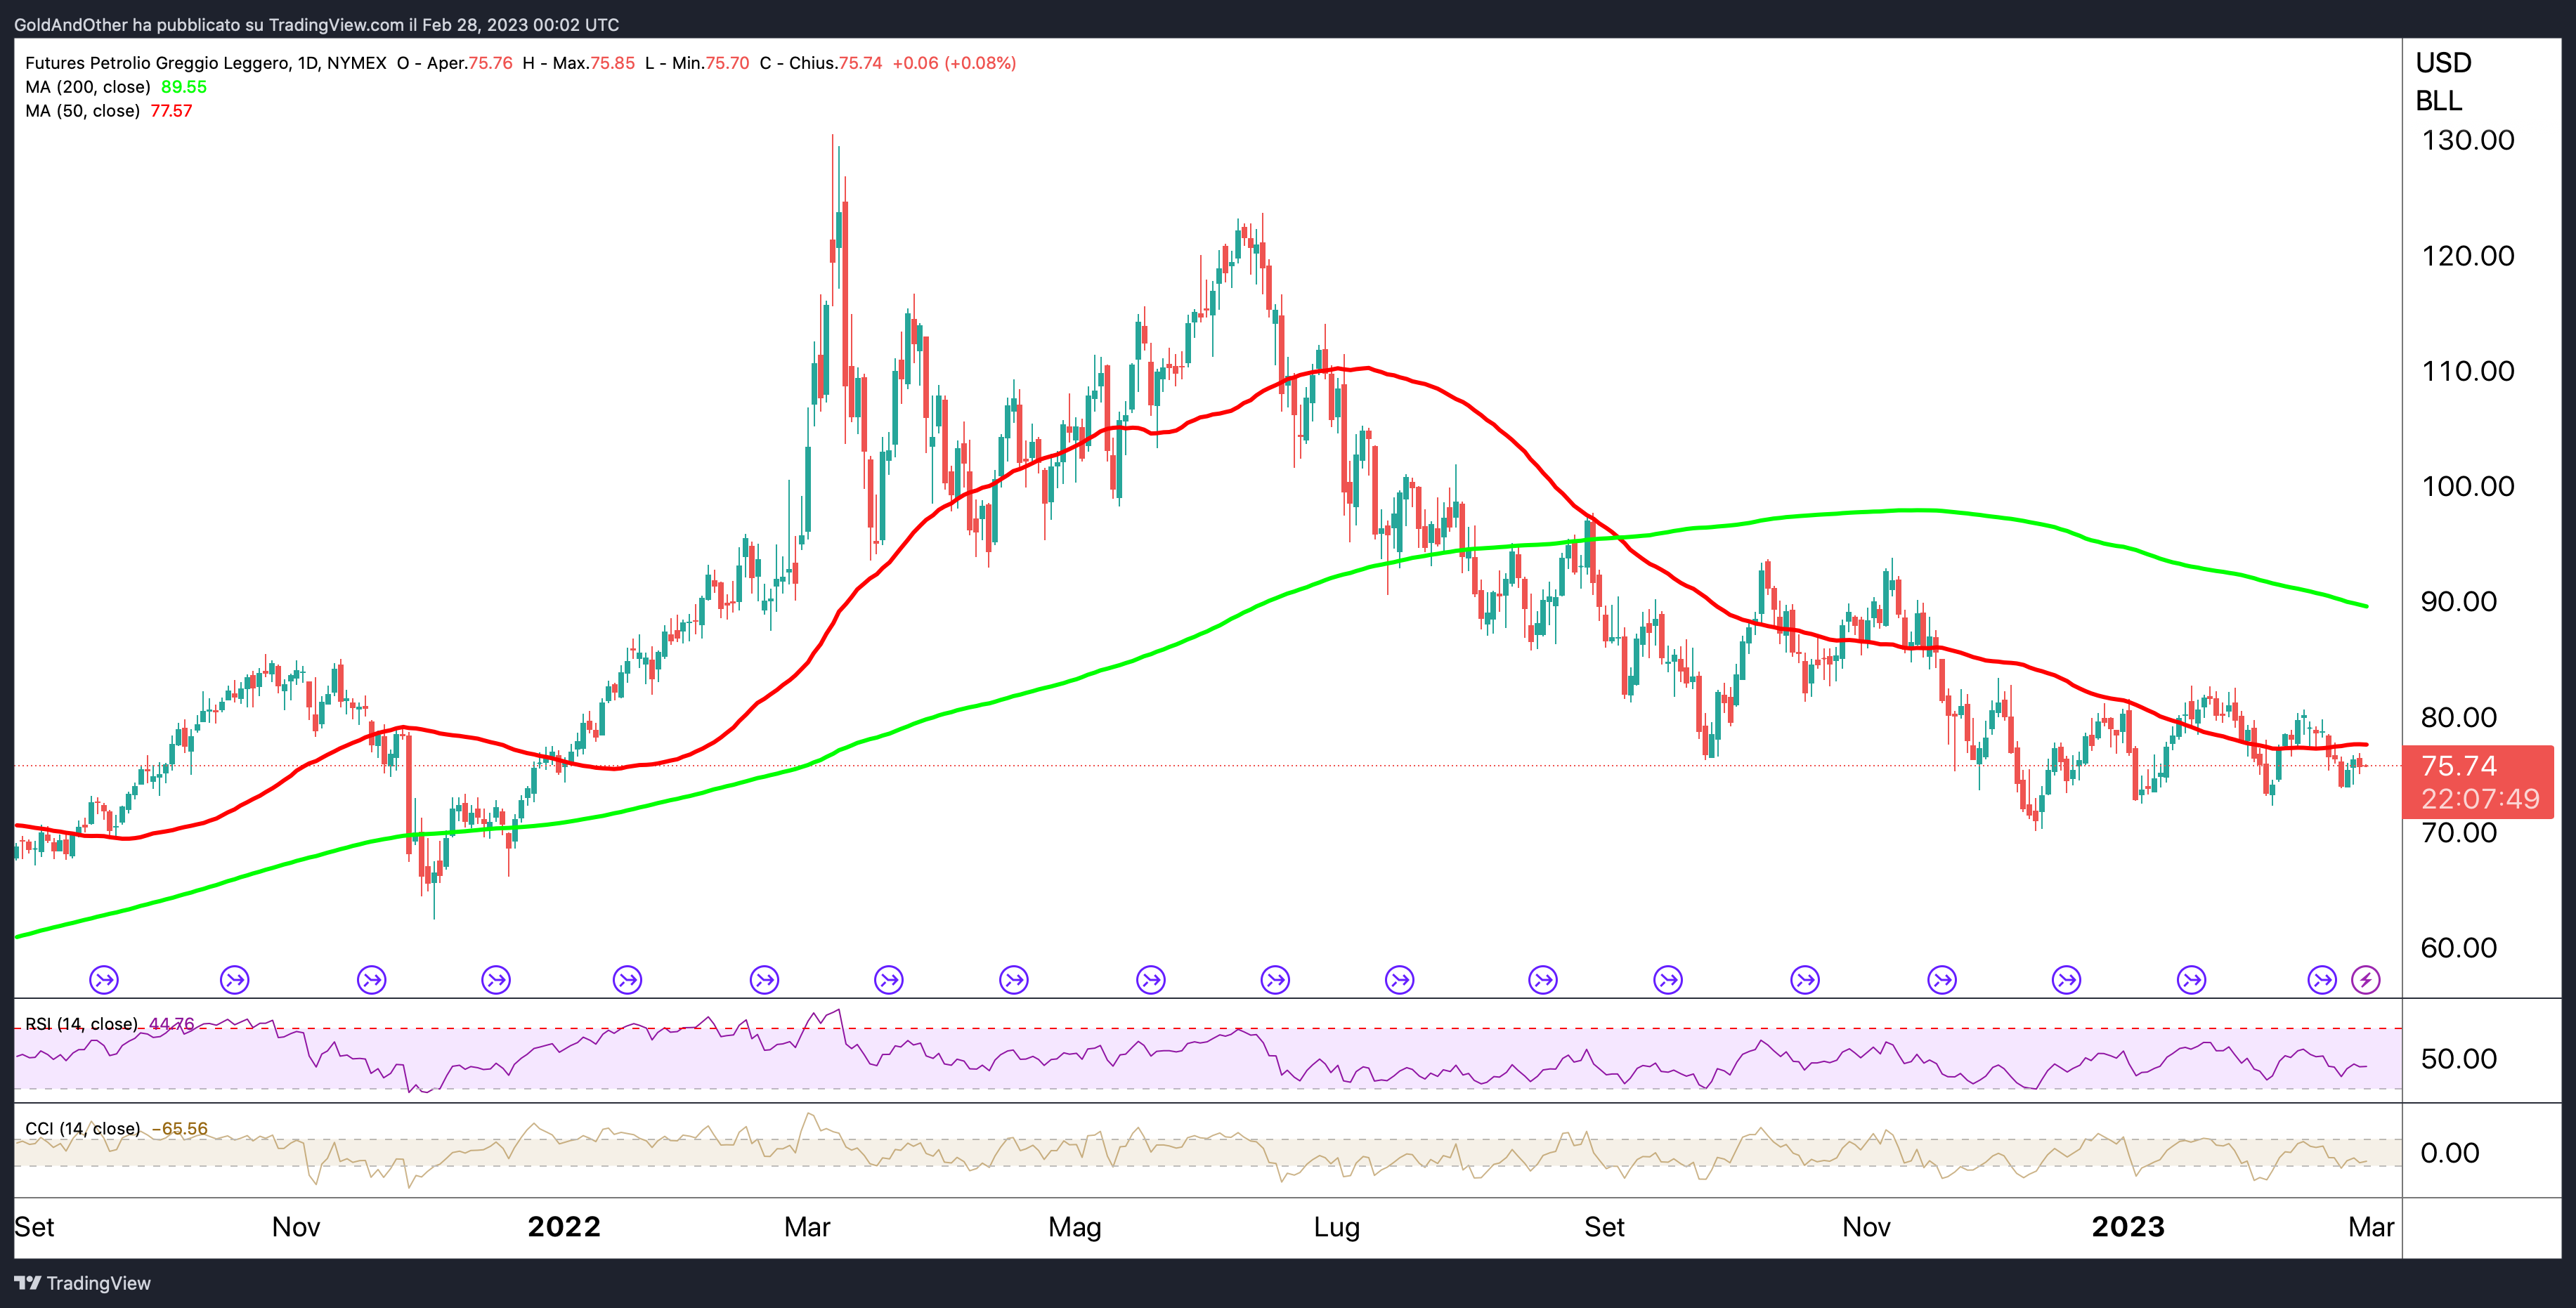Click the rollover marker beside the lightning bolt
The width and height of the screenshot is (2576, 1308).
[x=2322, y=980]
